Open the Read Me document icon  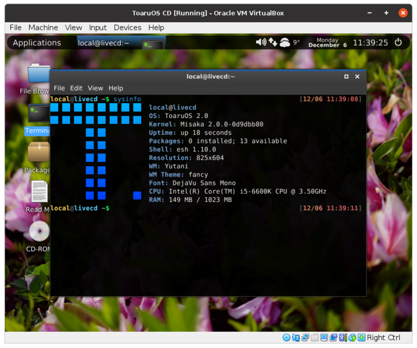click(x=39, y=194)
